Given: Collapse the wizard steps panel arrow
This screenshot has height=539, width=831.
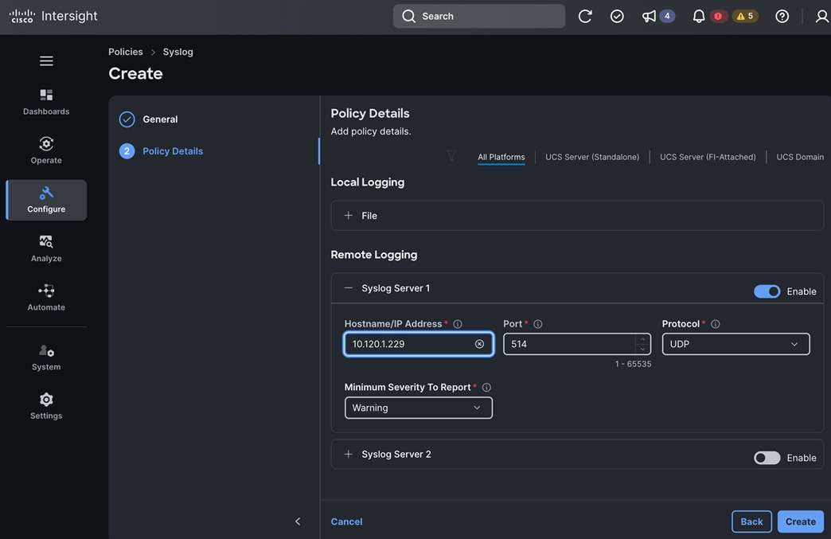Looking at the screenshot, I should (x=298, y=521).
